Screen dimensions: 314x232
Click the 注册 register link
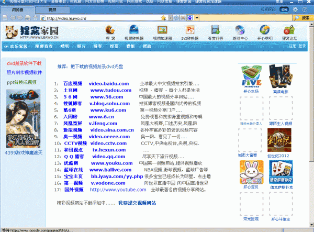click(293, 46)
